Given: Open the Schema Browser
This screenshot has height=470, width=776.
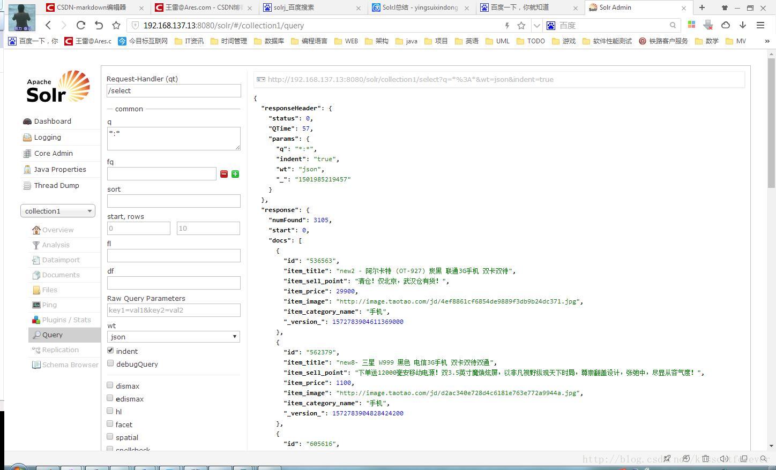Looking at the screenshot, I should click(70, 365).
